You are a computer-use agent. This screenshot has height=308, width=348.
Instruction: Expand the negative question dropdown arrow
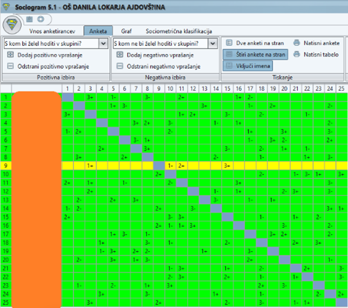pos(213,43)
